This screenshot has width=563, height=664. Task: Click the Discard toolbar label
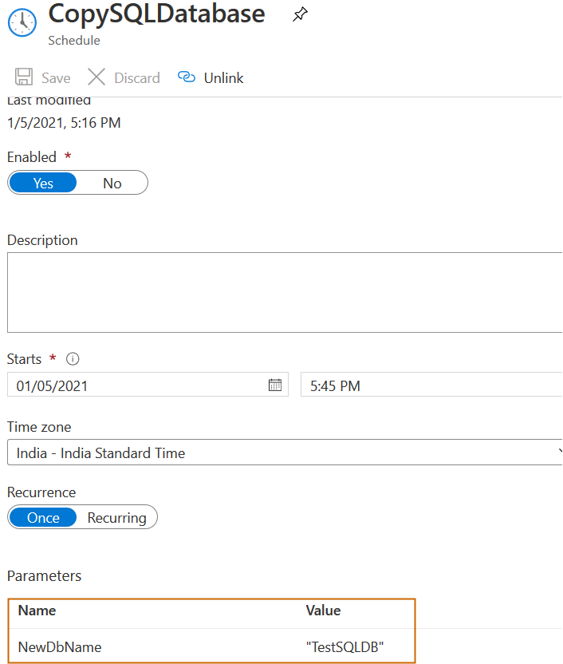coord(137,77)
